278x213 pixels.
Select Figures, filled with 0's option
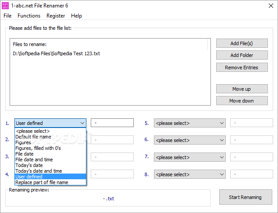(x=50, y=148)
